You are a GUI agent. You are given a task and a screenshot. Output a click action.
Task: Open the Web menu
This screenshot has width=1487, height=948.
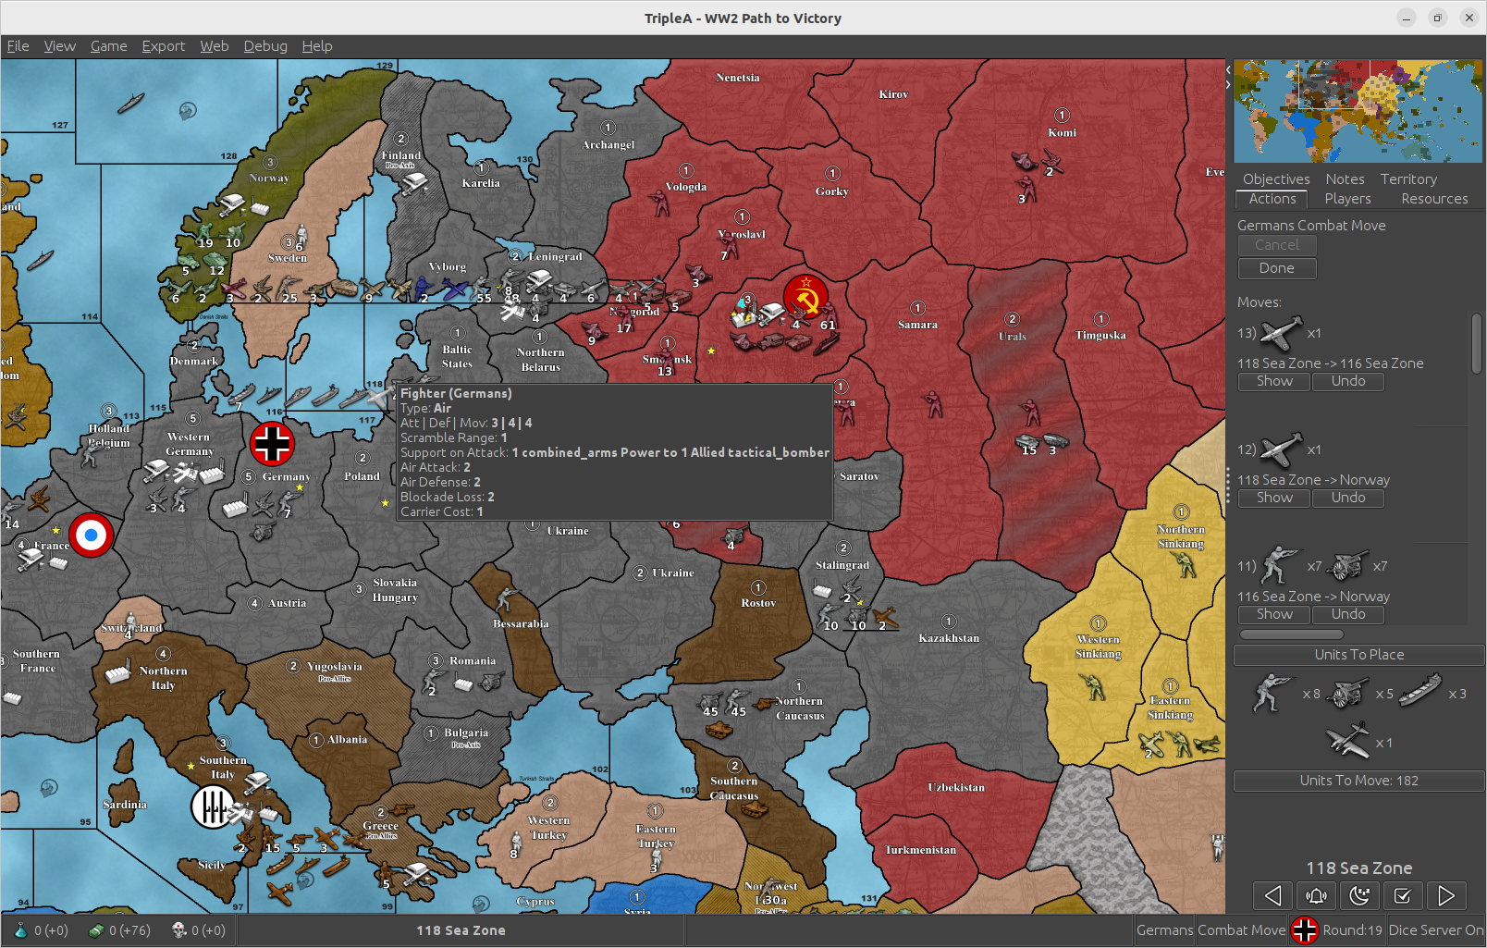214,45
